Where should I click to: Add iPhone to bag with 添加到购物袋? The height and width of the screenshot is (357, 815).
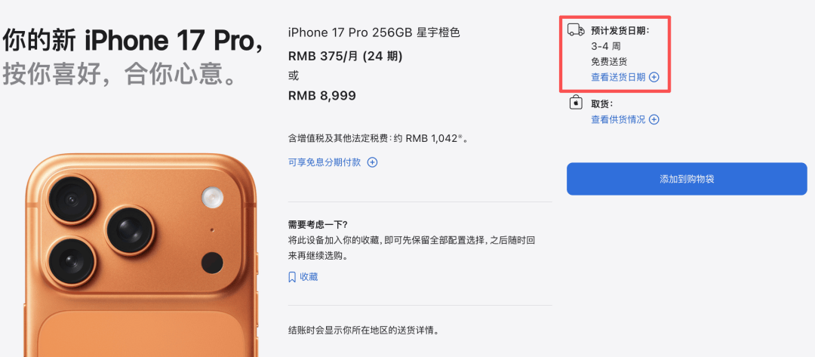687,180
